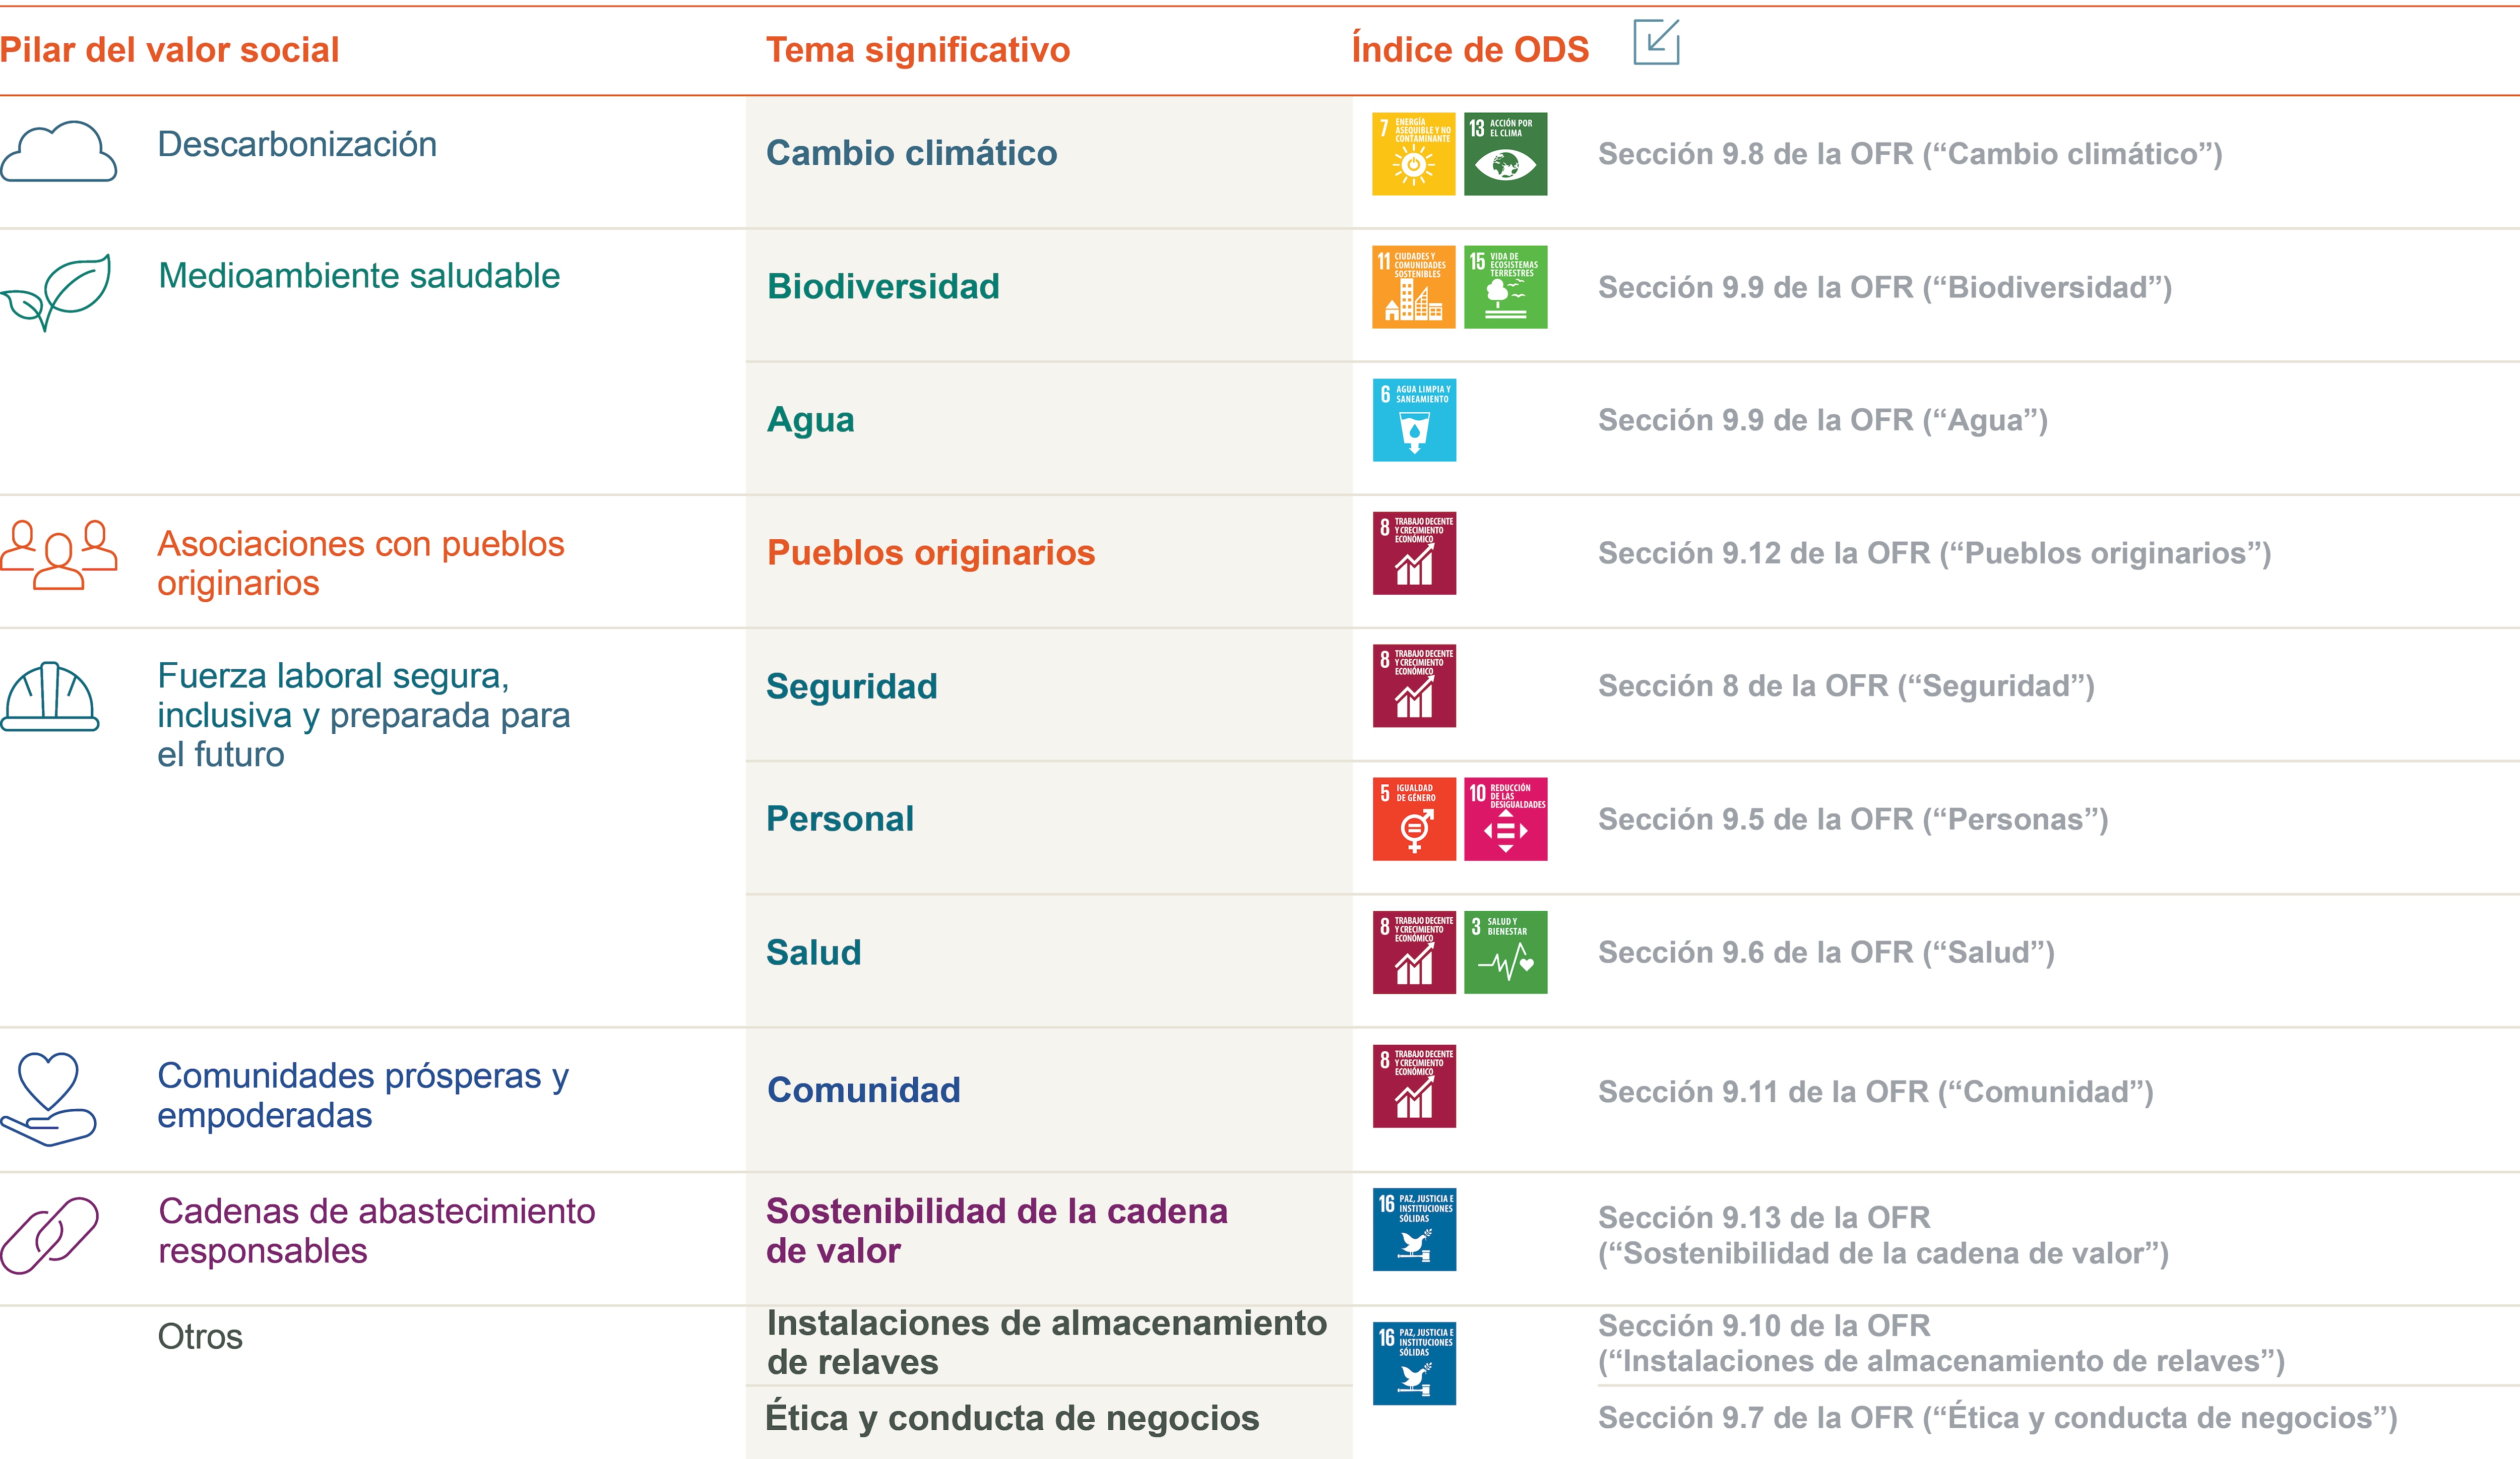This screenshot has height=1459, width=2520.
Task: Click the SDG 5 gender equality icon
Action: 1414,819
